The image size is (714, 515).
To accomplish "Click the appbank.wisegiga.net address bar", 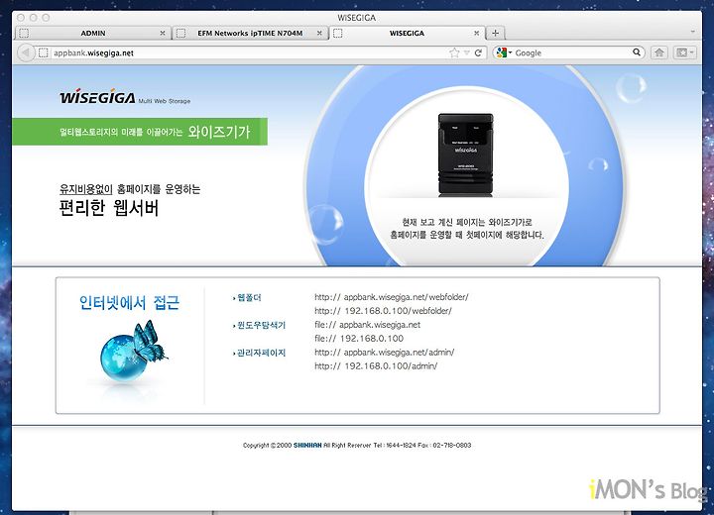I will [246, 52].
